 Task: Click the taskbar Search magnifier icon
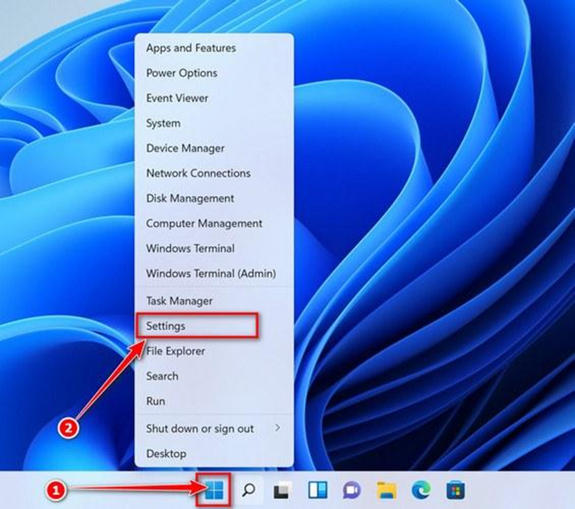(249, 490)
